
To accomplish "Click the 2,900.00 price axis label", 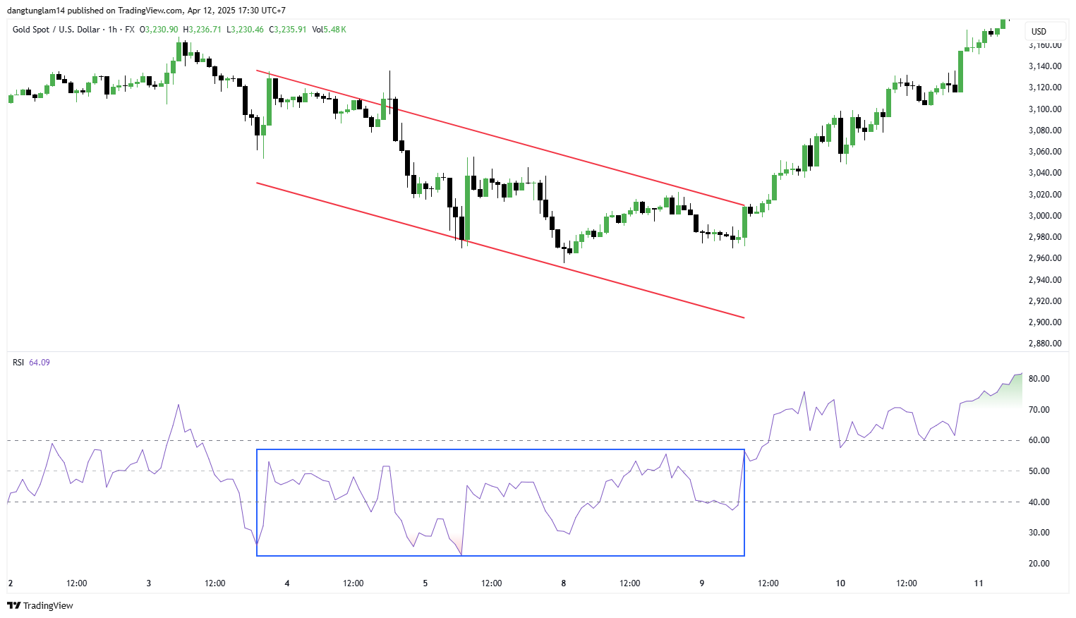I will [x=1045, y=322].
